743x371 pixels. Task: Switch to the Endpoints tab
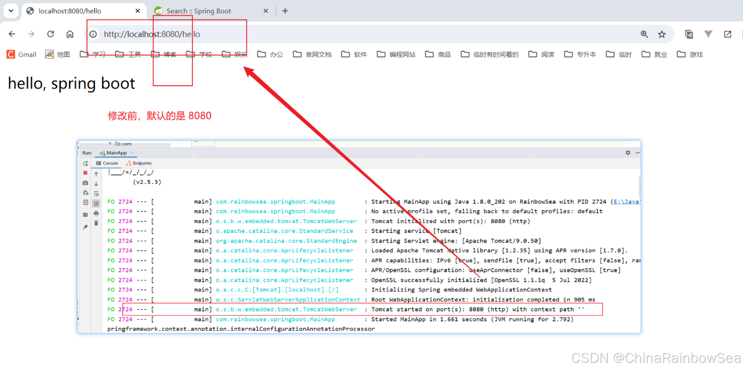point(139,163)
